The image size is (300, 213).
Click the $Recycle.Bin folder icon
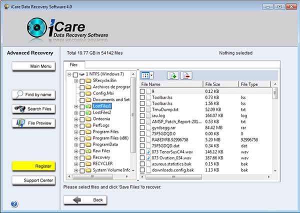coord(88,80)
